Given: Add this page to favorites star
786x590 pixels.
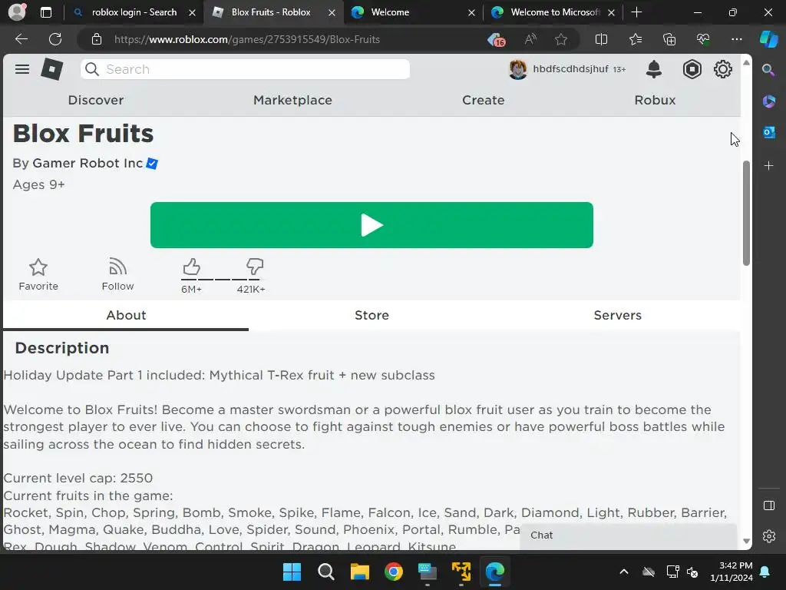Looking at the screenshot, I should pos(561,39).
